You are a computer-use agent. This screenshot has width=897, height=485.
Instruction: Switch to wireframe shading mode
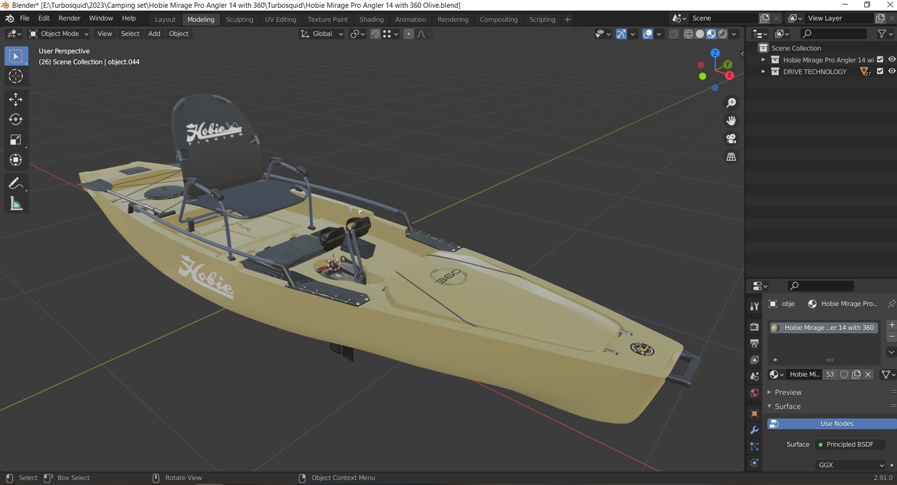(x=688, y=34)
